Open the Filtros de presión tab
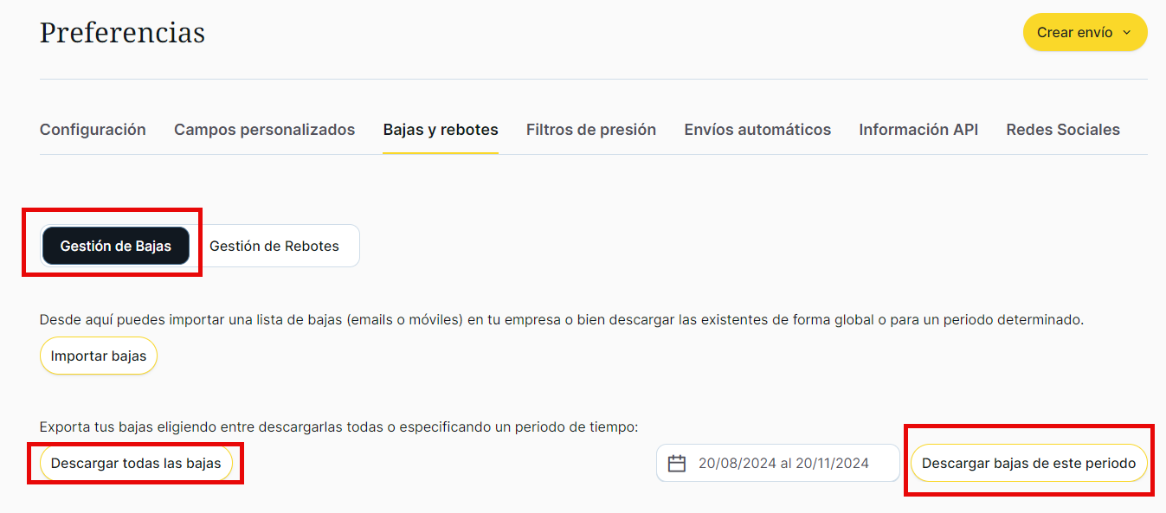The height and width of the screenshot is (513, 1166). pyautogui.click(x=591, y=130)
